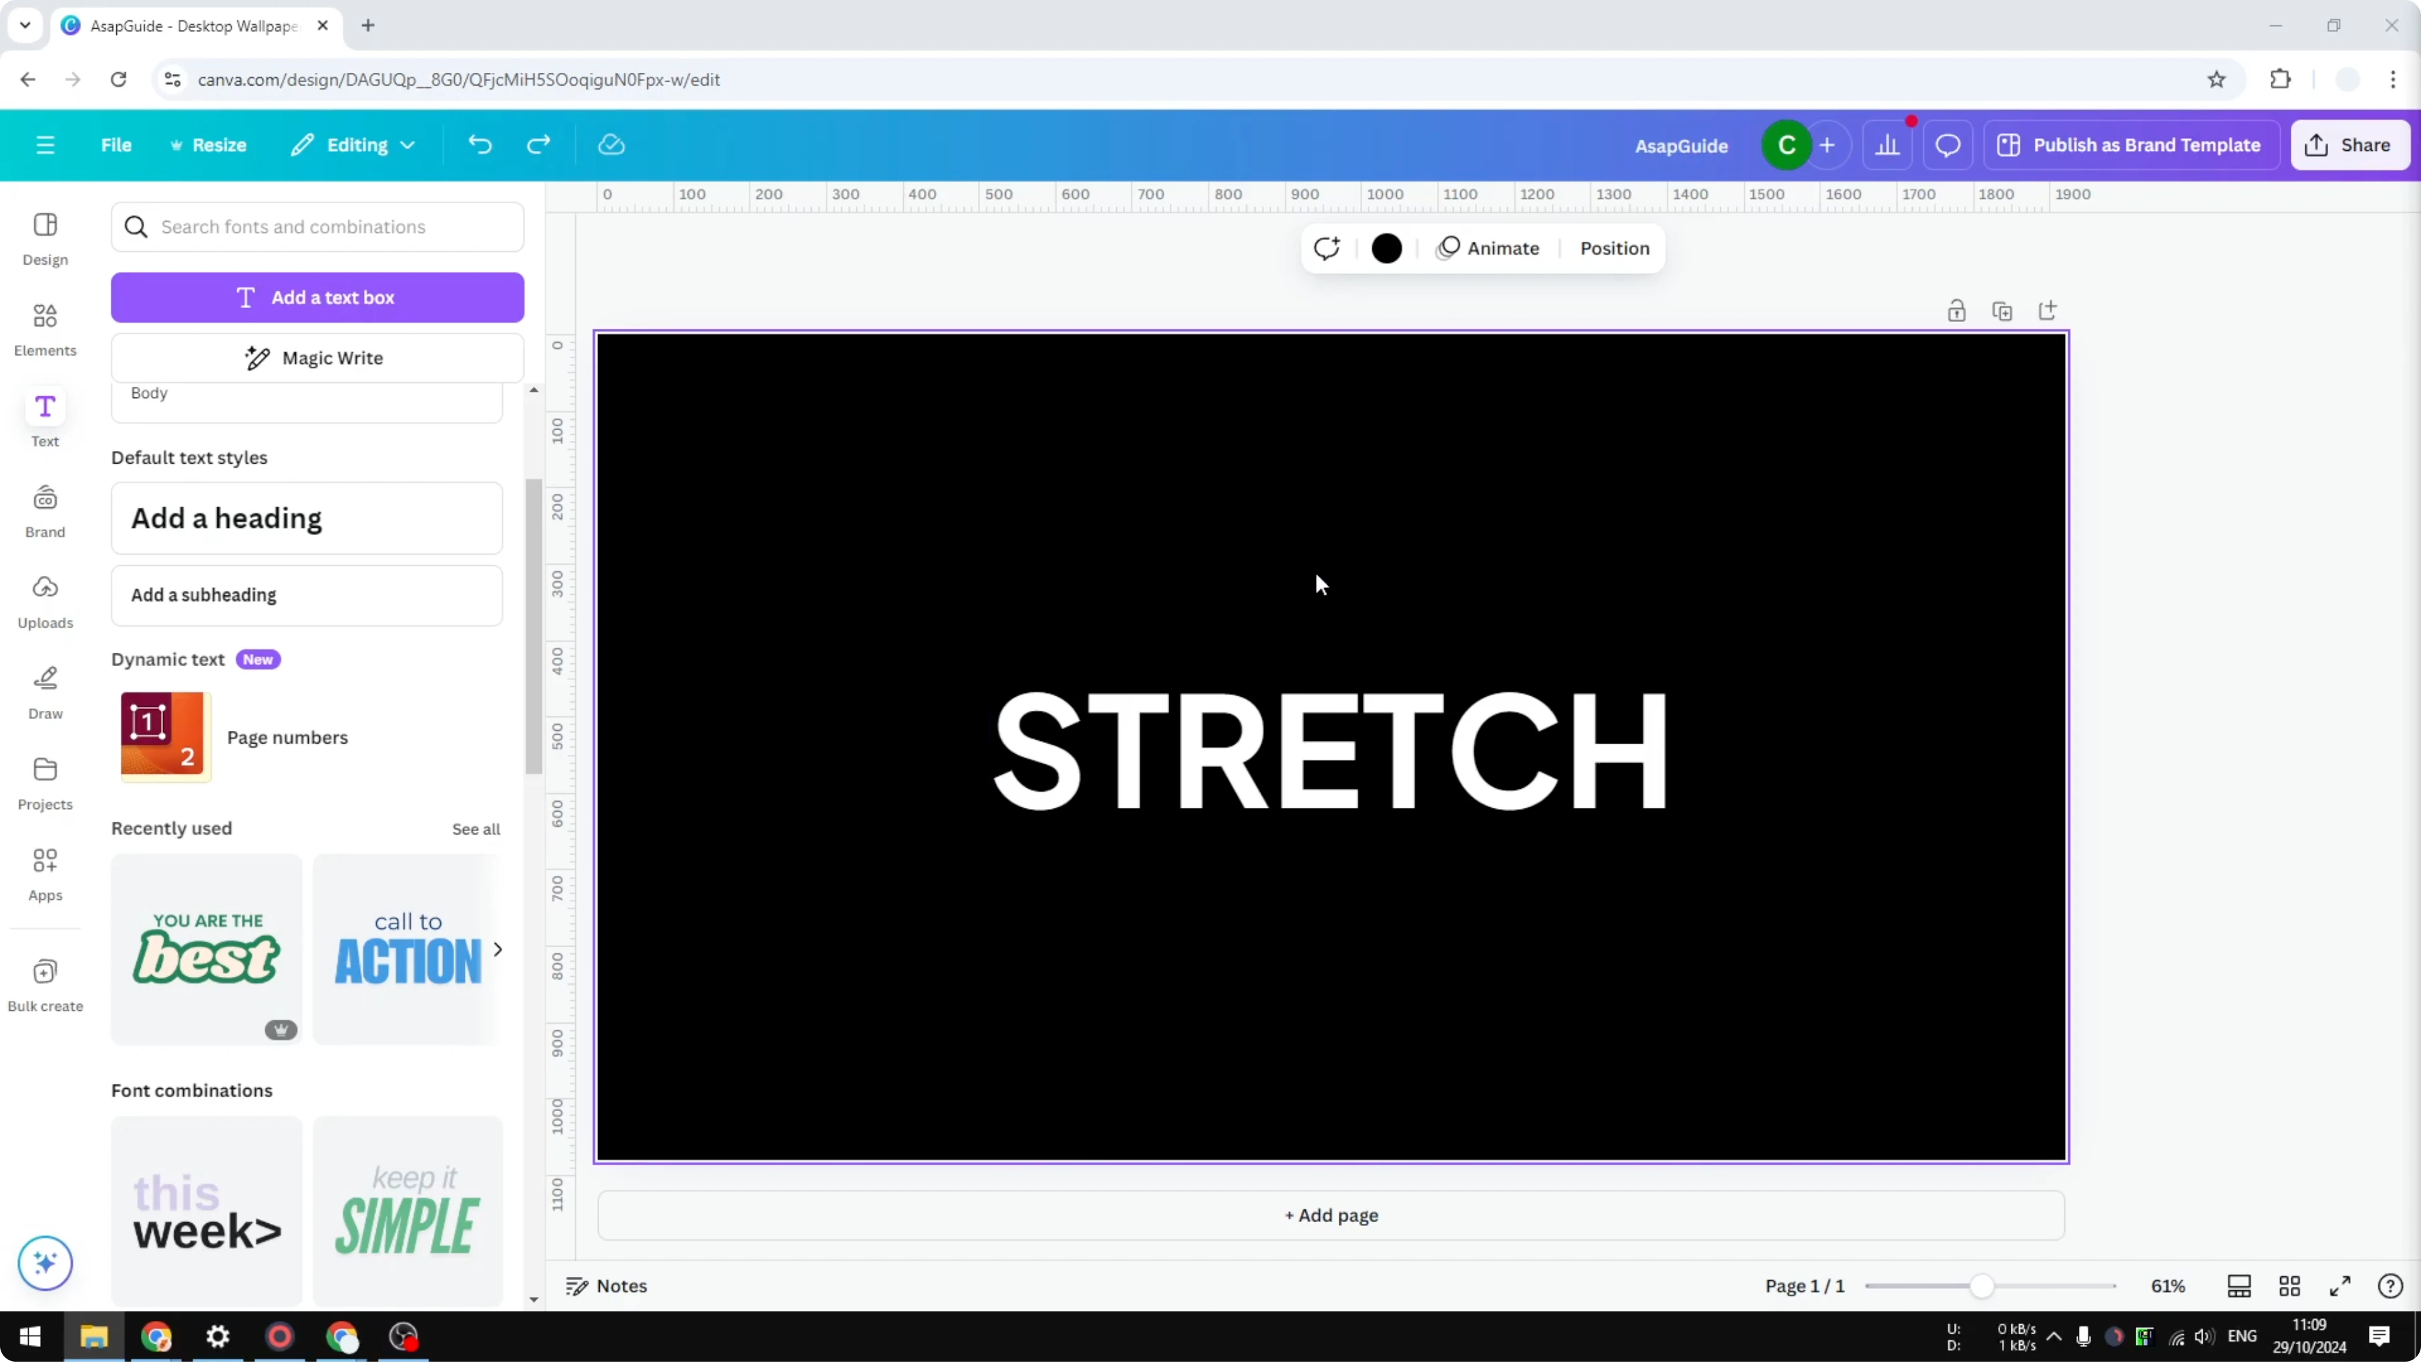Open the Draw tool
This screenshot has height=1363, width=2421.
44,692
